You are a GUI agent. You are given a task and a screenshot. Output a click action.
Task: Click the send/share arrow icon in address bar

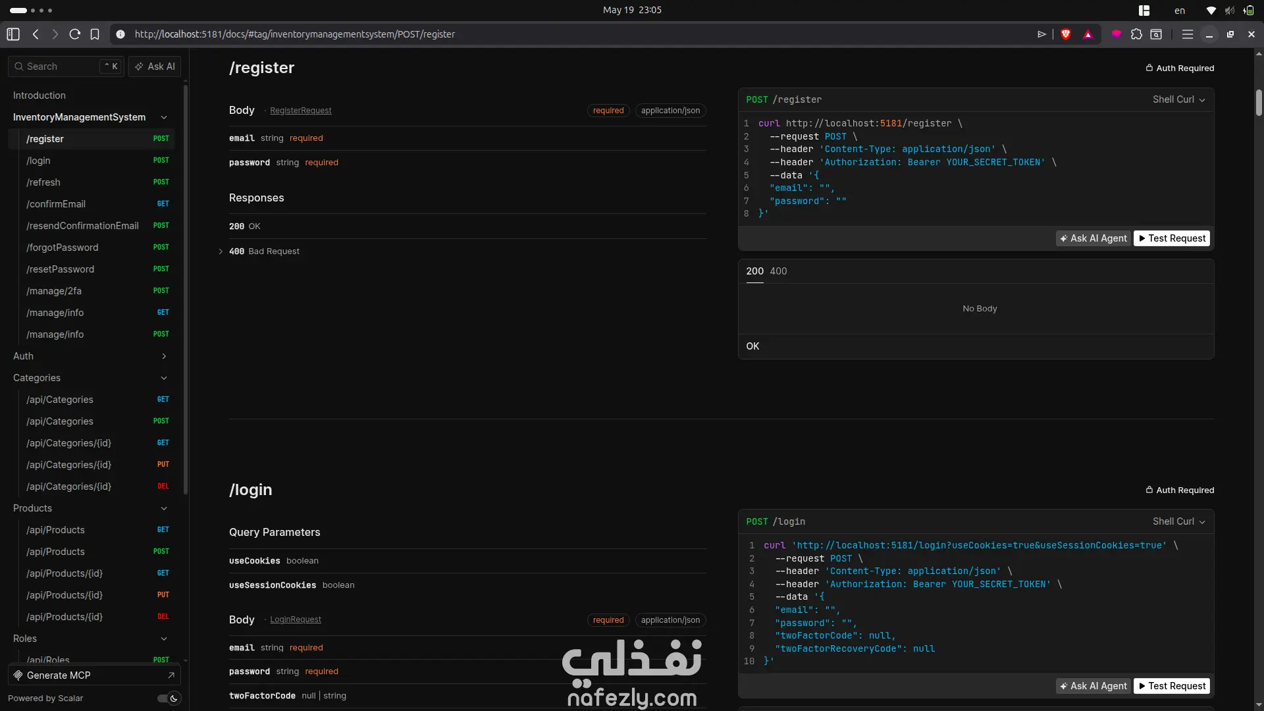[x=1041, y=34]
